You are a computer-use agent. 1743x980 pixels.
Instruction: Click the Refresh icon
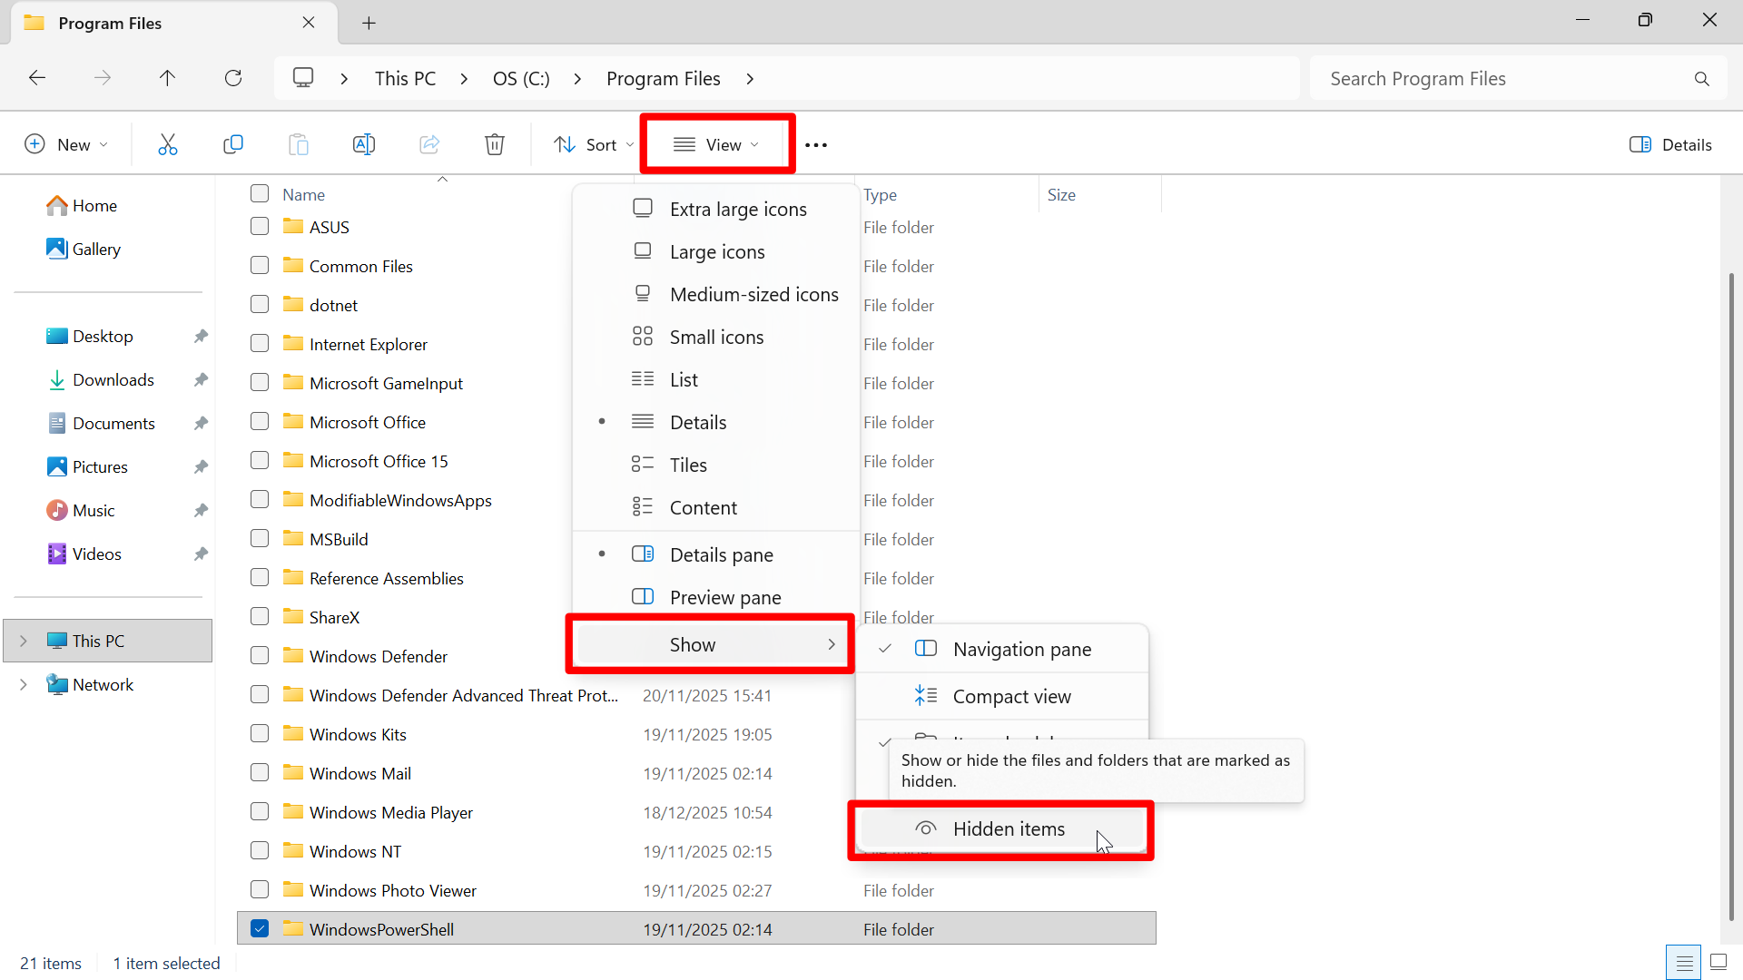tap(233, 78)
